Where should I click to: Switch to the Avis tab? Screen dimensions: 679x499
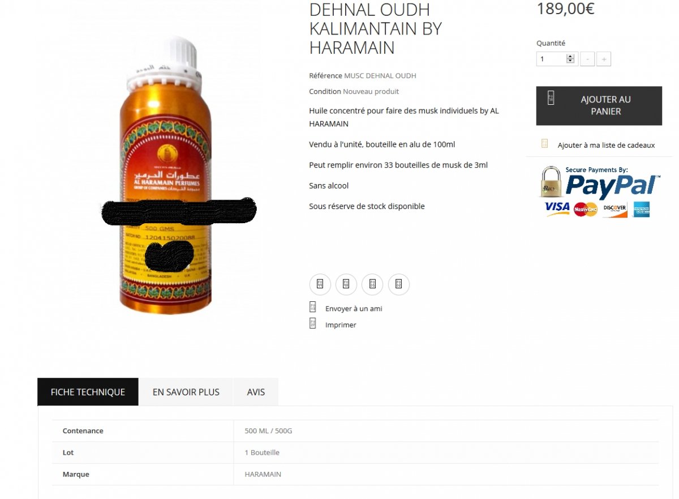[x=256, y=392]
